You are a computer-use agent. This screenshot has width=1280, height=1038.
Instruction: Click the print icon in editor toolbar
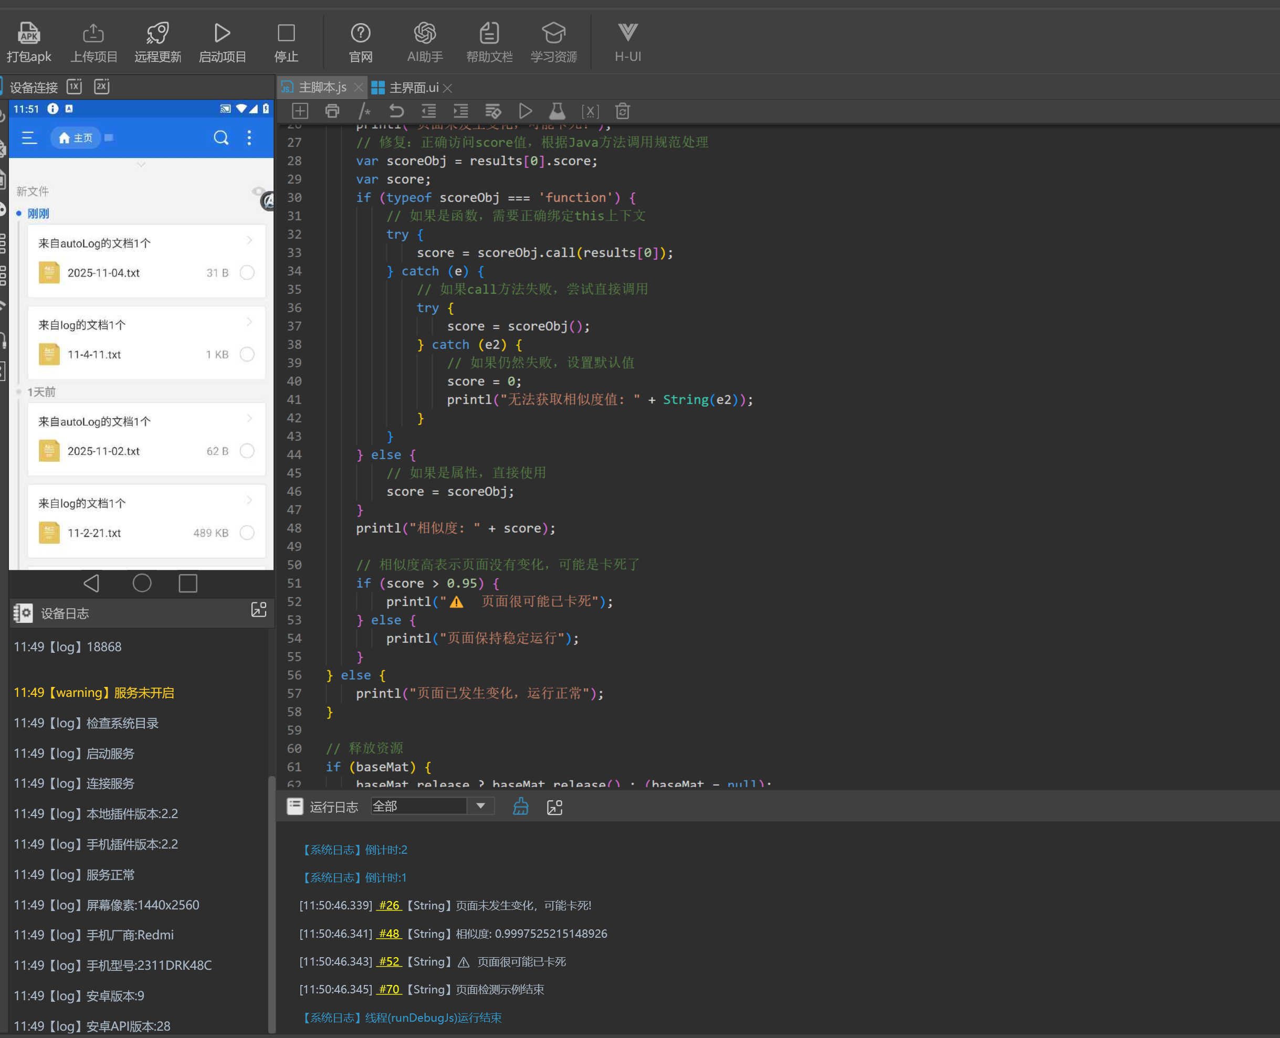[332, 111]
